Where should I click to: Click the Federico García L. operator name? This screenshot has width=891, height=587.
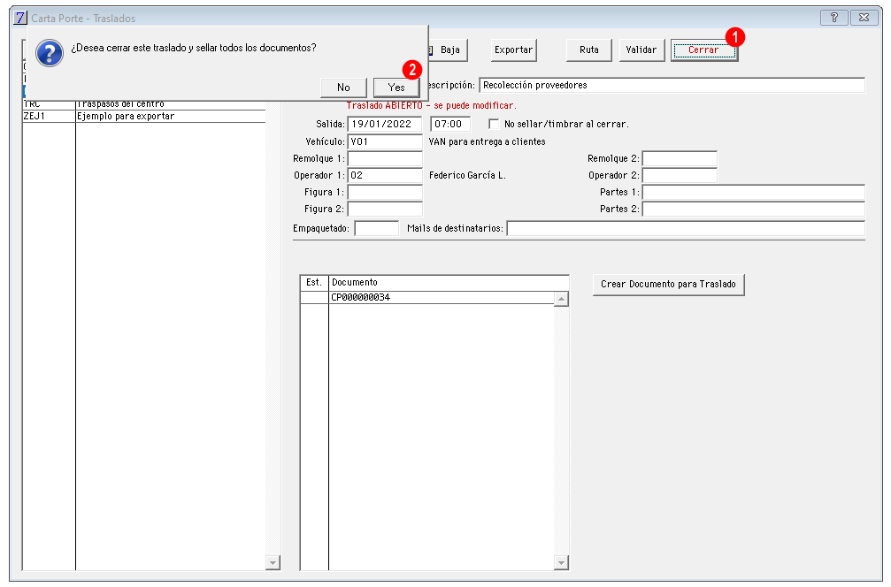click(x=467, y=175)
